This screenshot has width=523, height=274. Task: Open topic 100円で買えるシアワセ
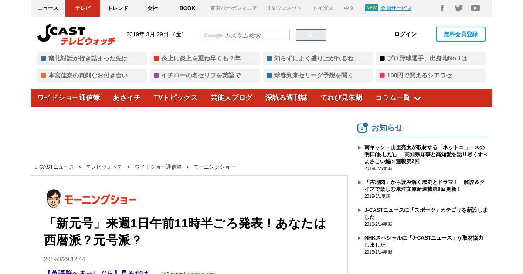coord(431,75)
